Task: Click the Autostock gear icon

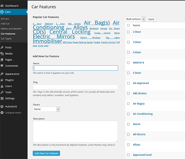Action: 2,107
